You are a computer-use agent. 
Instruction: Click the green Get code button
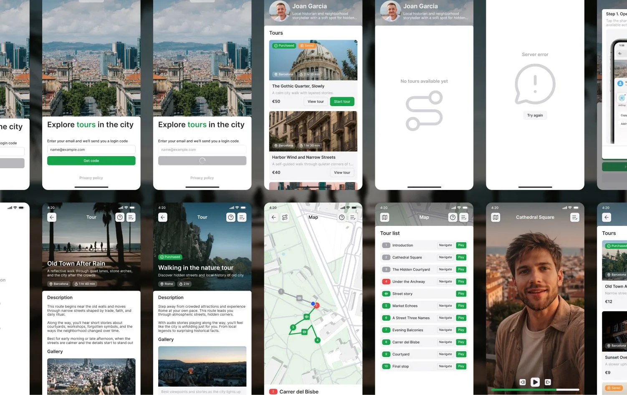(x=91, y=161)
